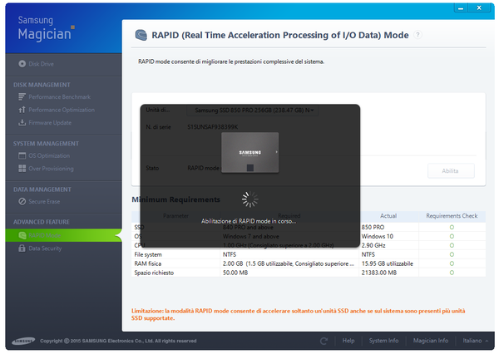The image size is (499, 354).
Task: Click the '850 PRO' actual value
Action: tap(373, 228)
